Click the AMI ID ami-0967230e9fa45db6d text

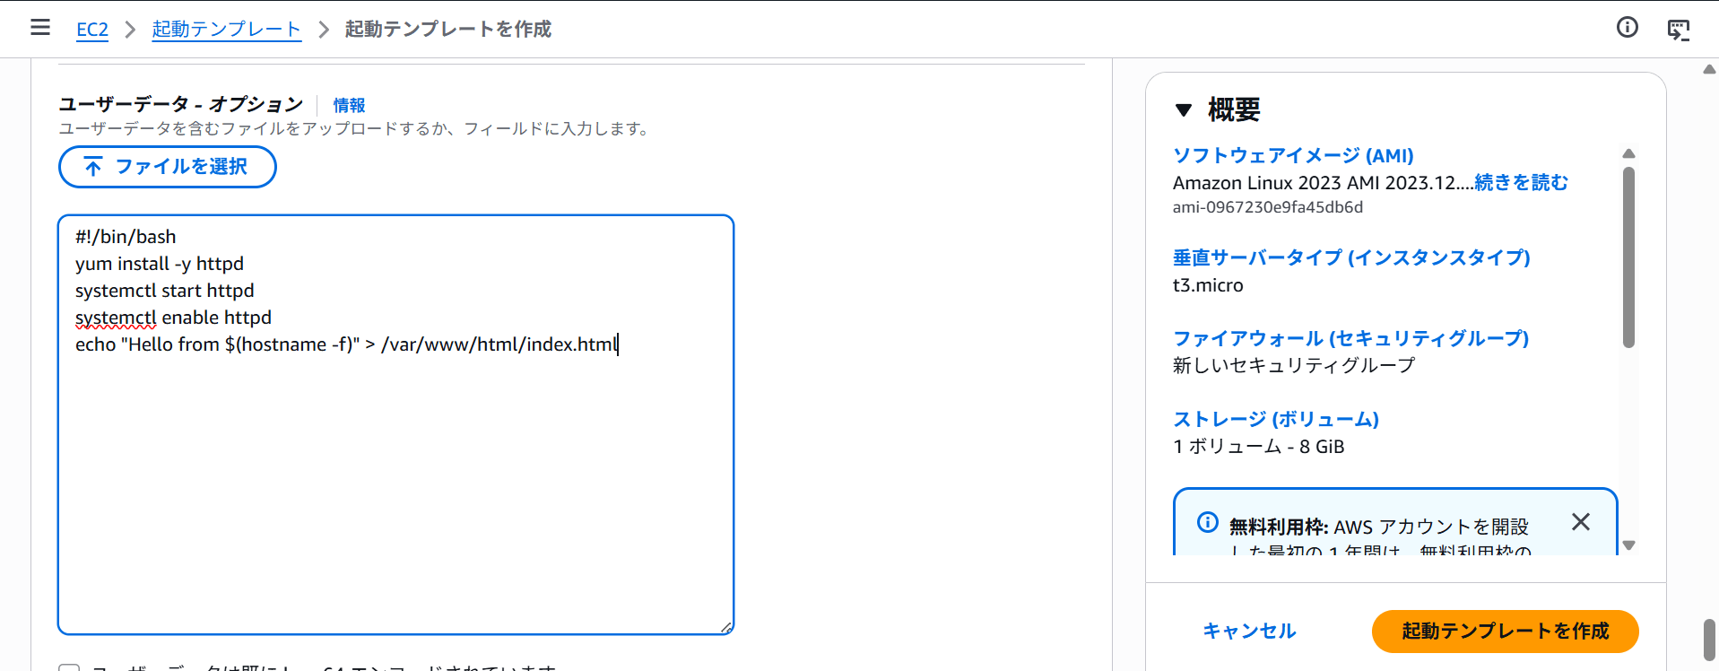[x=1268, y=207]
